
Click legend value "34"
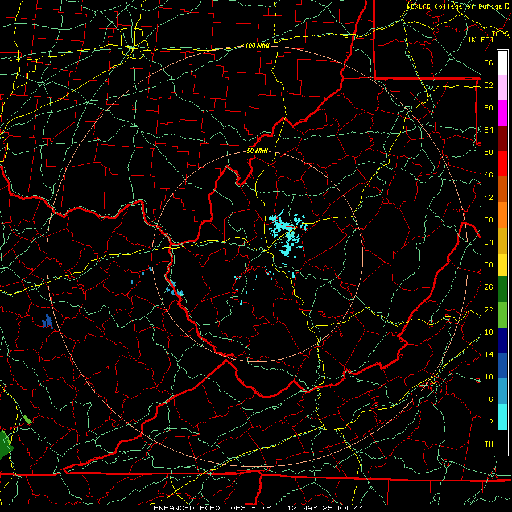point(489,242)
